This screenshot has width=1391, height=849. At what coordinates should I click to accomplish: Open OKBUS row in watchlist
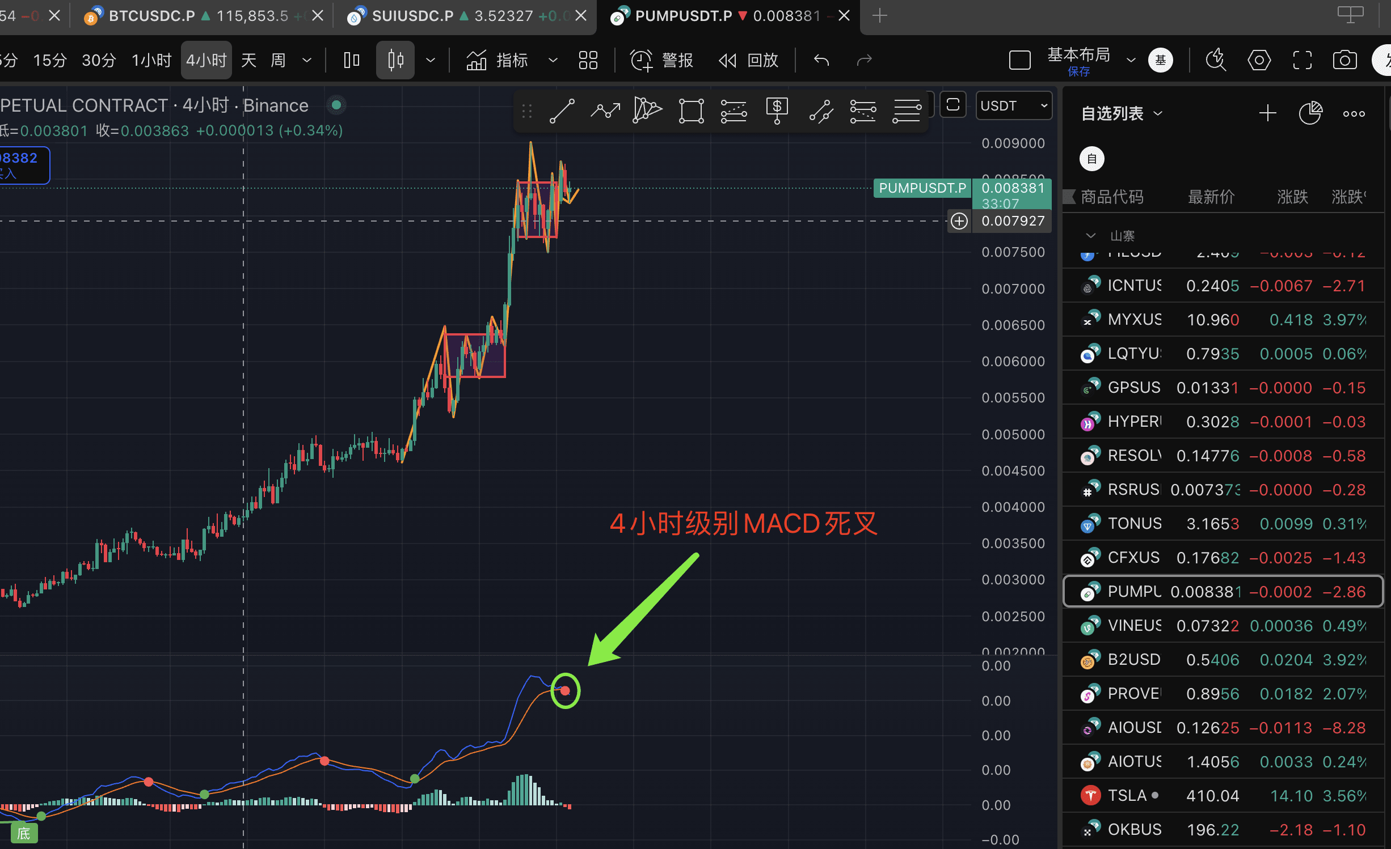[x=1223, y=830]
